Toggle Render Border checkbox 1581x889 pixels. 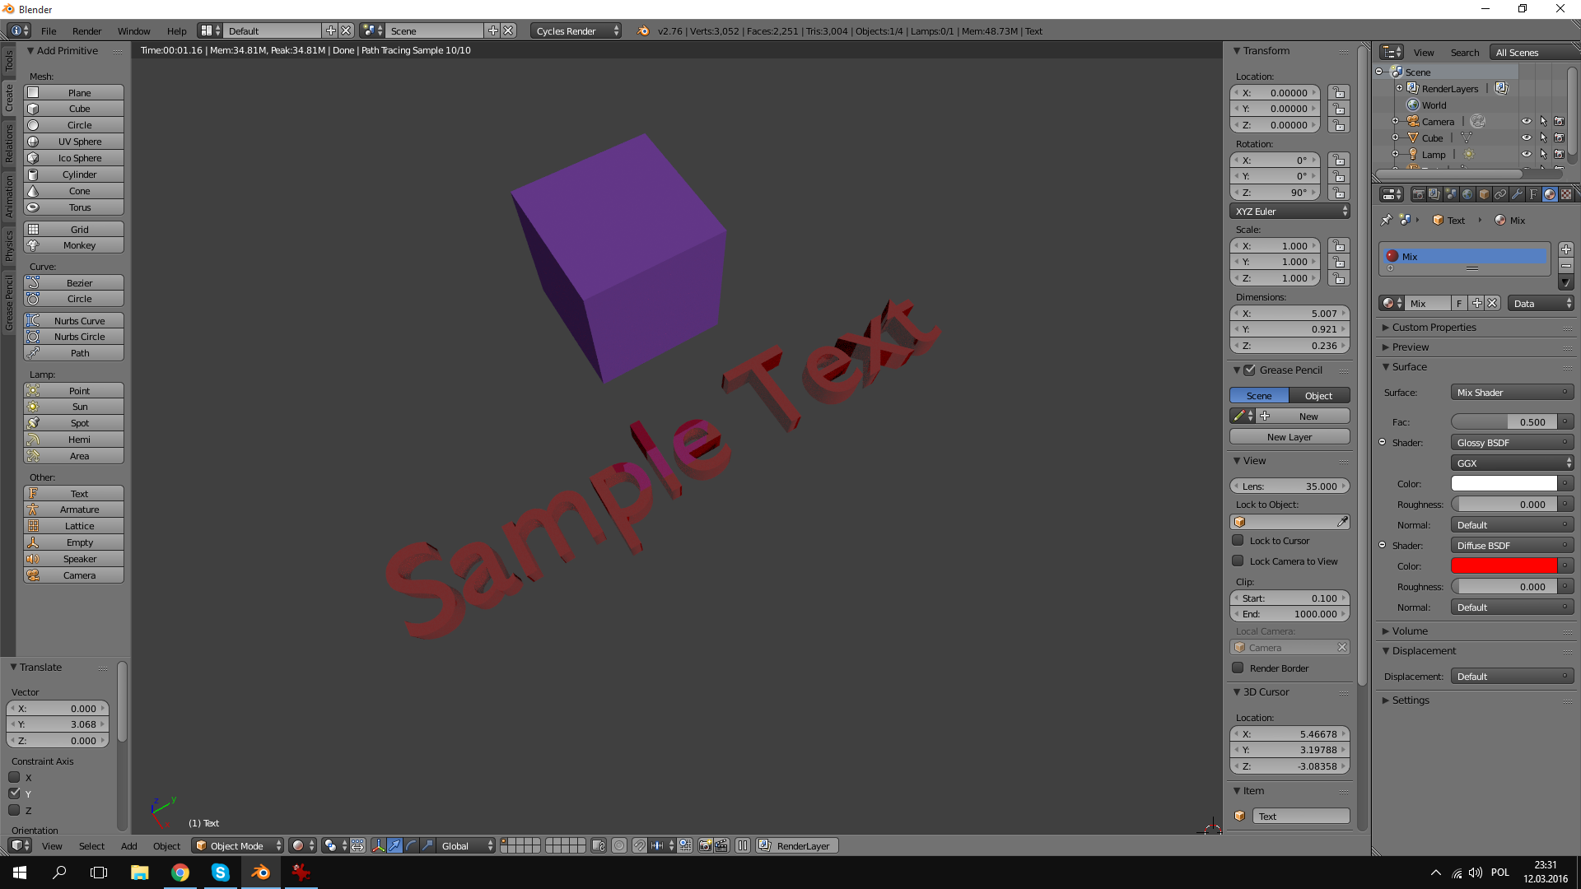[x=1239, y=668]
